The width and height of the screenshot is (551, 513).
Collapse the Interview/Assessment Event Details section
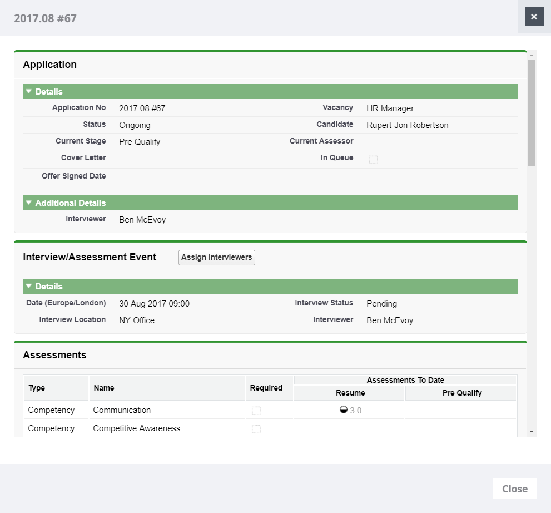click(29, 287)
